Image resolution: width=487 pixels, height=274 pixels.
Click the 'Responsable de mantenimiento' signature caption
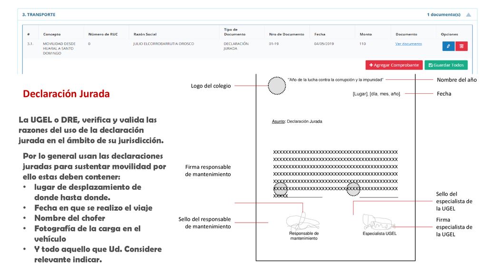(304, 236)
